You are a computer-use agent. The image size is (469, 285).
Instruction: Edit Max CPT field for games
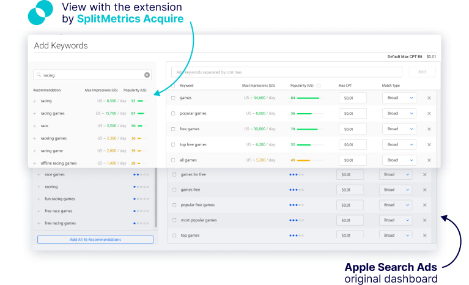pos(353,98)
